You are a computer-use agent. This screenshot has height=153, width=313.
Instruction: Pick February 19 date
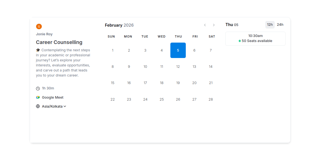(x=178, y=83)
